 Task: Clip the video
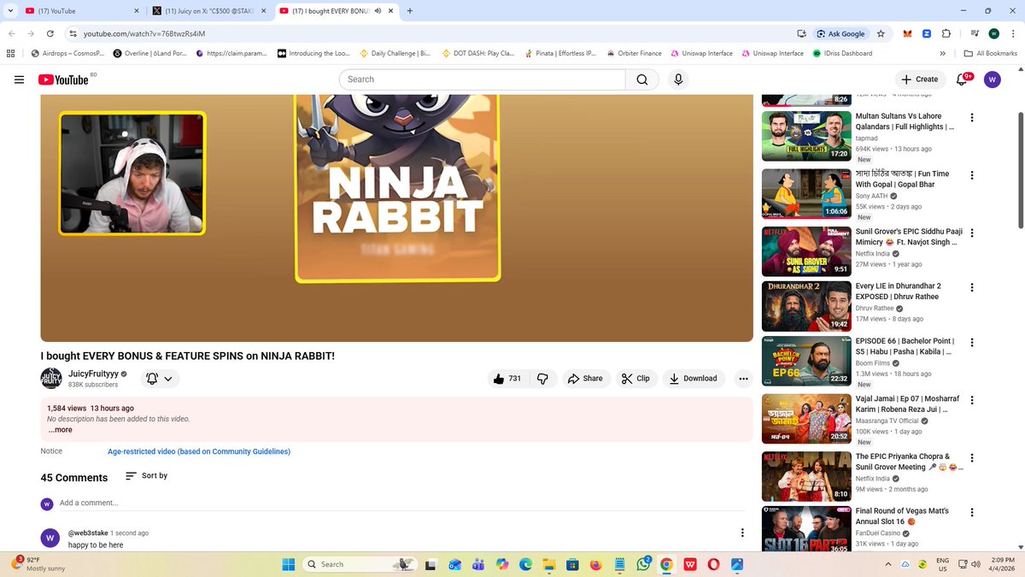635,379
